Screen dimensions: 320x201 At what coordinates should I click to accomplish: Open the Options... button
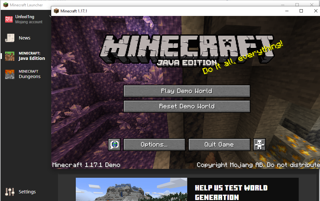point(154,145)
